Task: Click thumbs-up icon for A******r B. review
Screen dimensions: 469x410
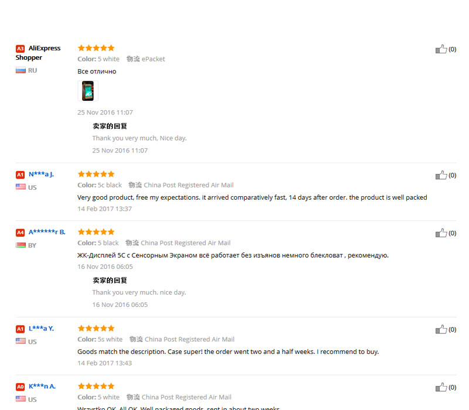Action: click(441, 233)
